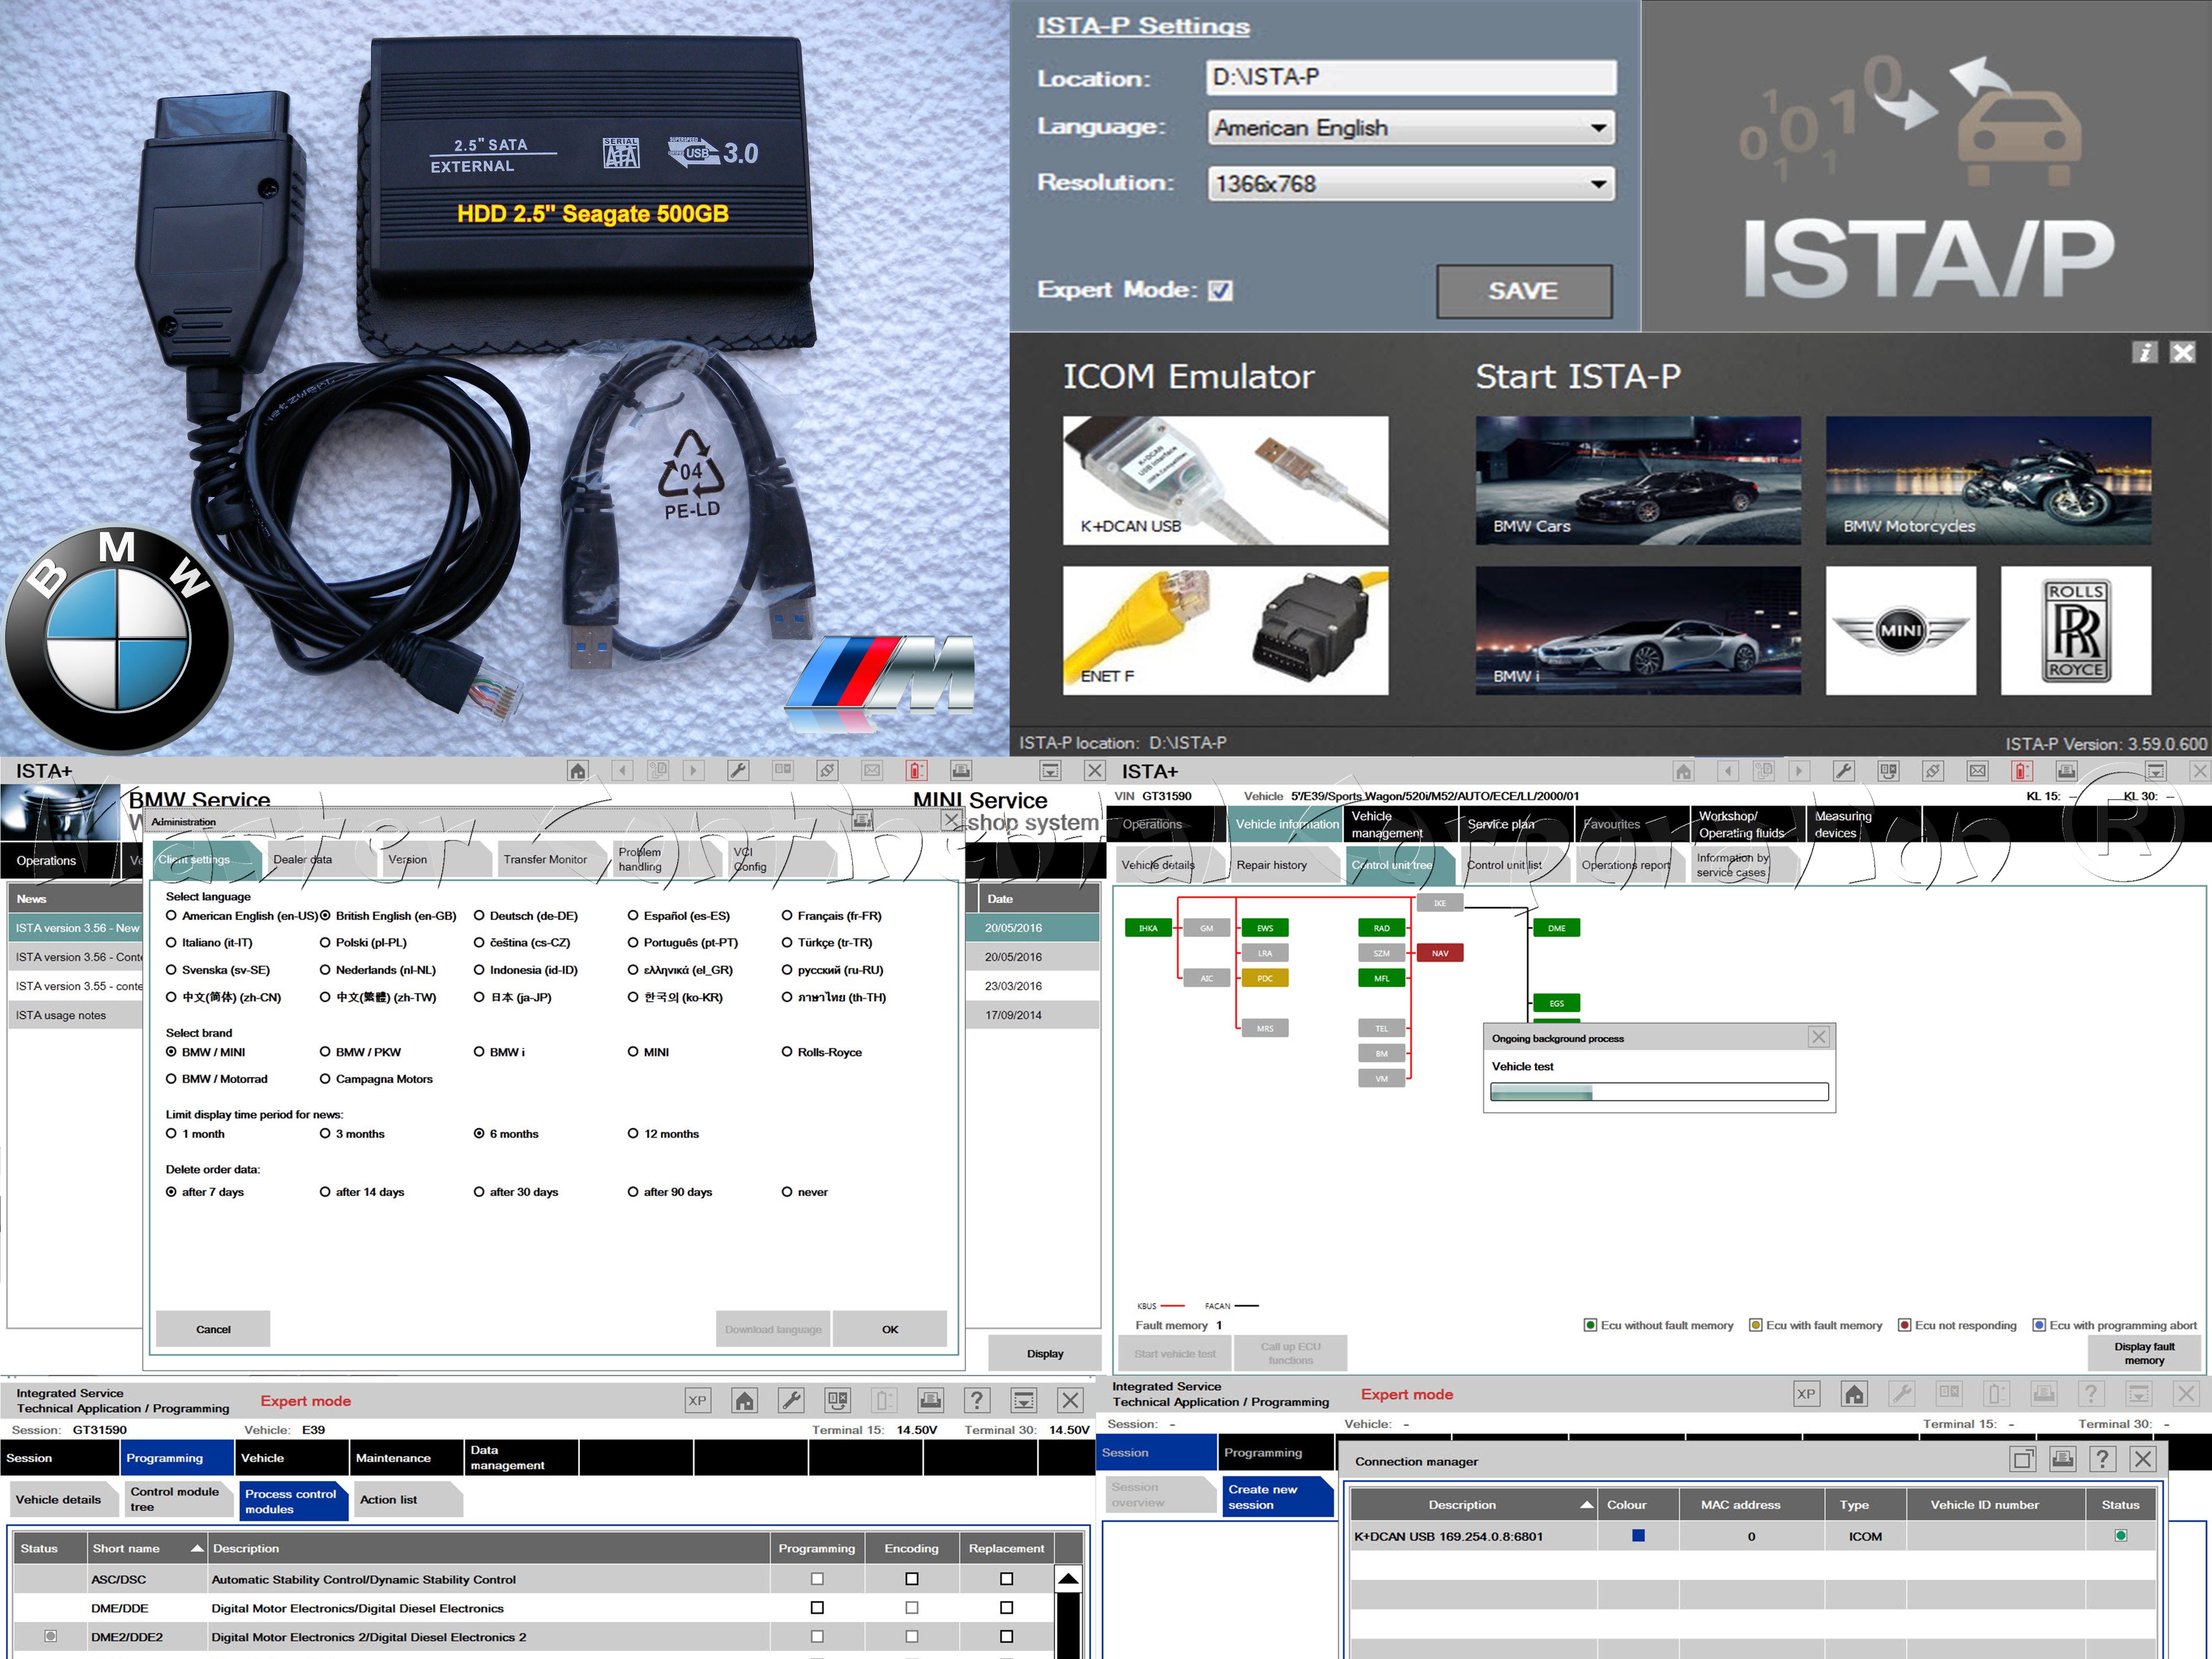Click the info icon in the ISTA-P launcher
Screen dimensions: 2212x1659
2144,352
